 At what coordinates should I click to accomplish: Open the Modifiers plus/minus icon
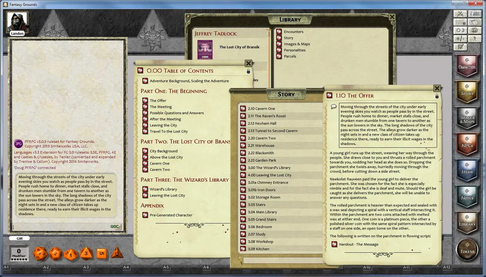coord(460,39)
